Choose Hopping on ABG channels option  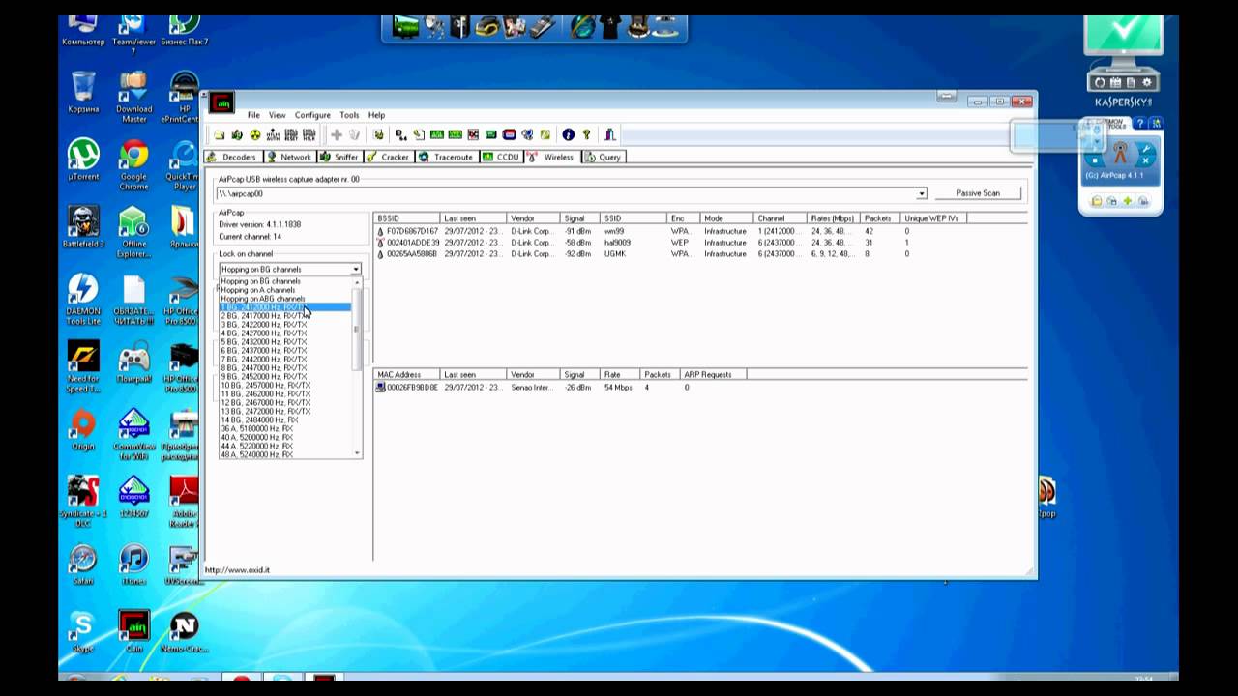pos(285,299)
